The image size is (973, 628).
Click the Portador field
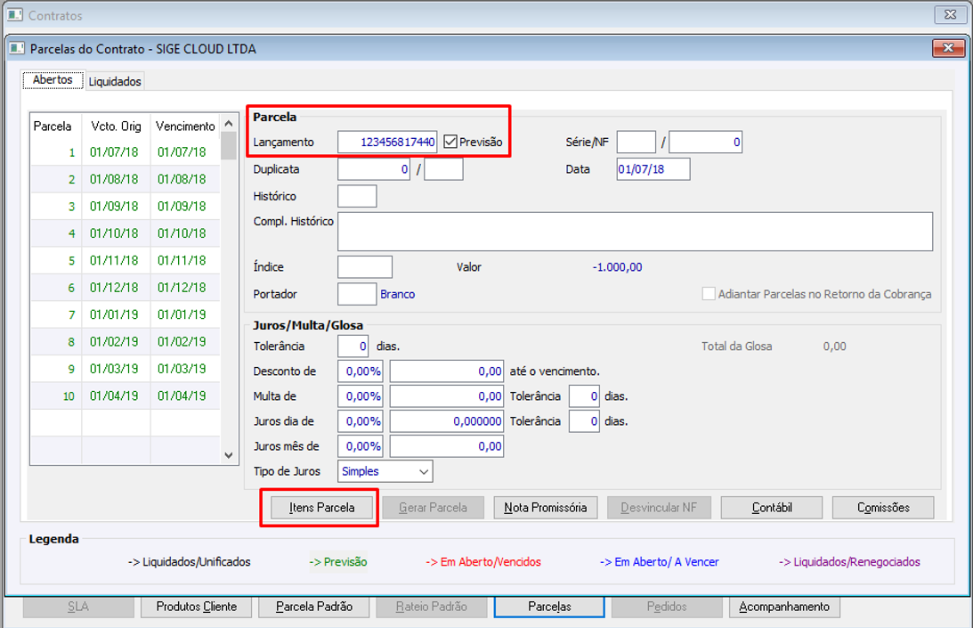357,295
